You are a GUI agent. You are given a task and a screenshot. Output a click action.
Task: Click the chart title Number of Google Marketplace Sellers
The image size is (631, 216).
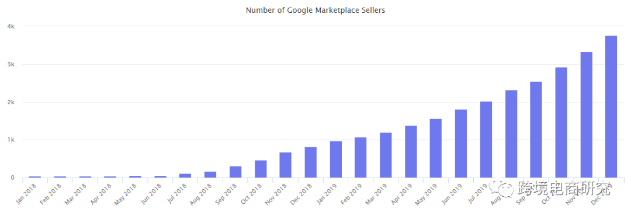315,11
